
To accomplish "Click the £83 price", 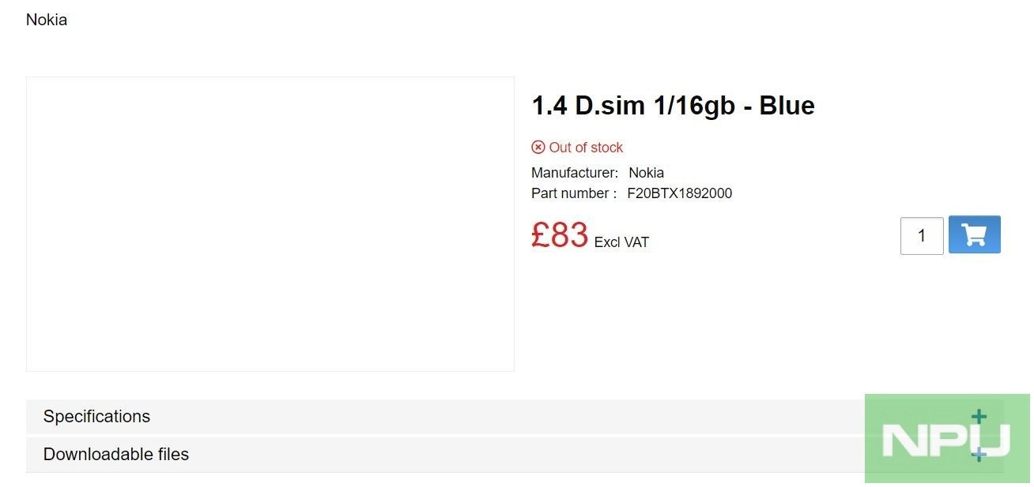I will click(560, 234).
